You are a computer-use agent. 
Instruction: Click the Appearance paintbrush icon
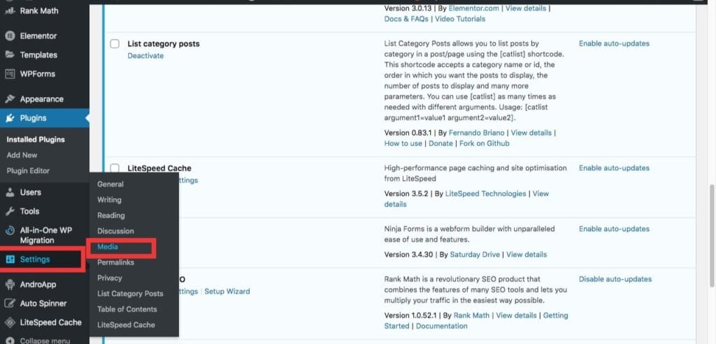click(10, 99)
